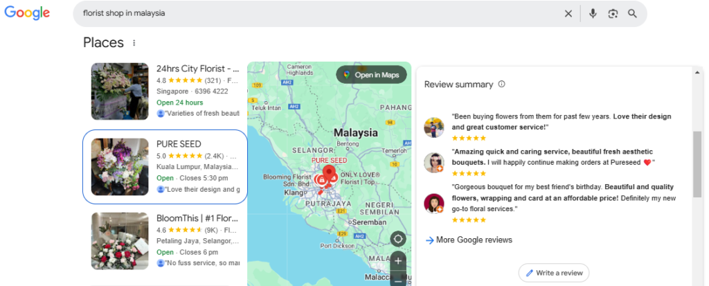The width and height of the screenshot is (709, 286).
Task: Start voice search with microphone icon
Action: 593,14
